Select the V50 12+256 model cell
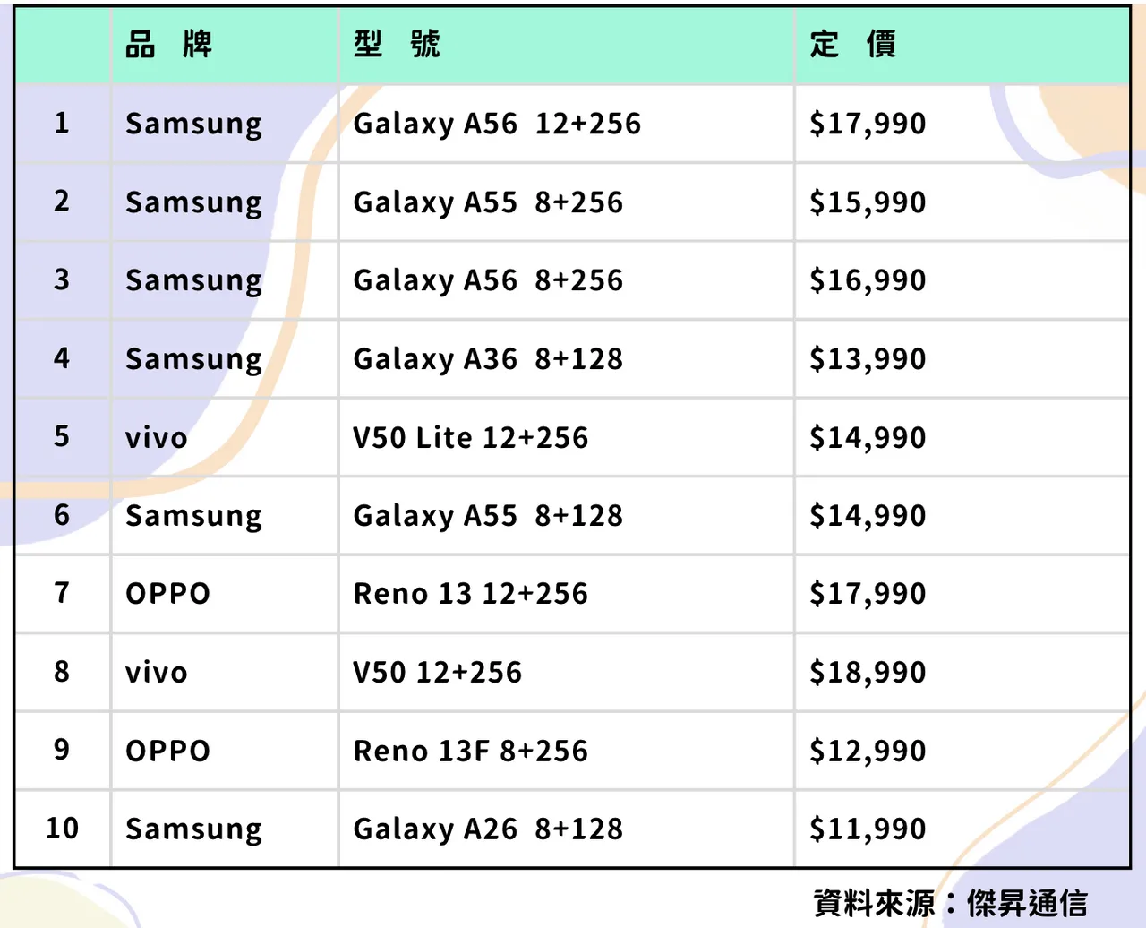1146x928 pixels. [x=437, y=673]
